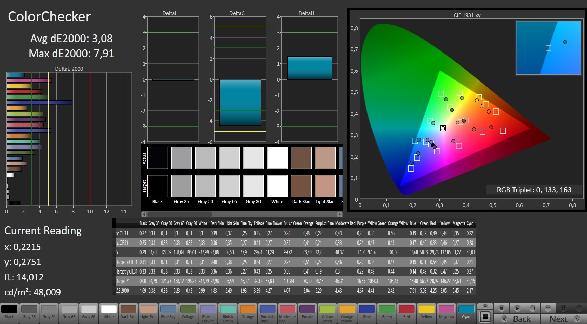Image resolution: width=587 pixels, height=324 pixels.
Task: Expand the panel with the up arrow
Action: 485,306
